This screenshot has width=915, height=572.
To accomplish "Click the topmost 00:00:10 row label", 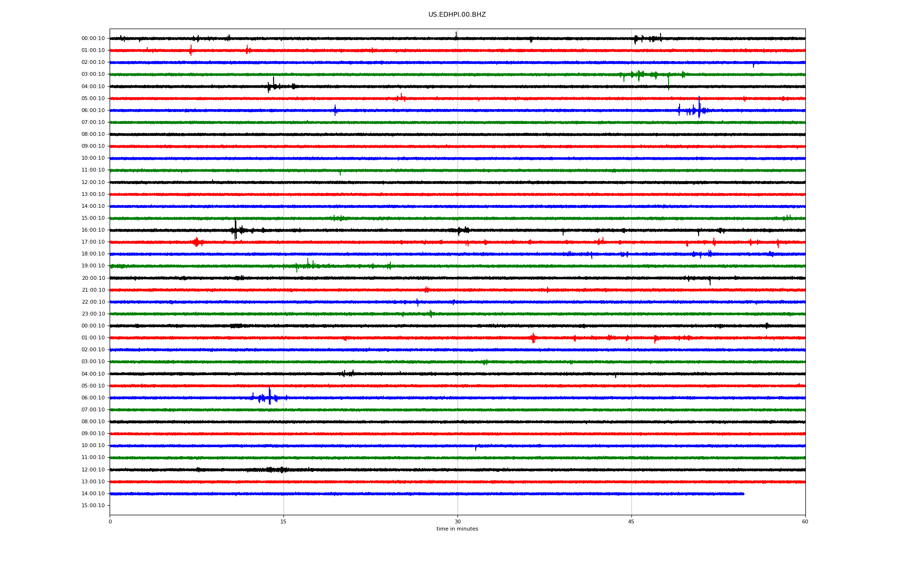I will [93, 39].
